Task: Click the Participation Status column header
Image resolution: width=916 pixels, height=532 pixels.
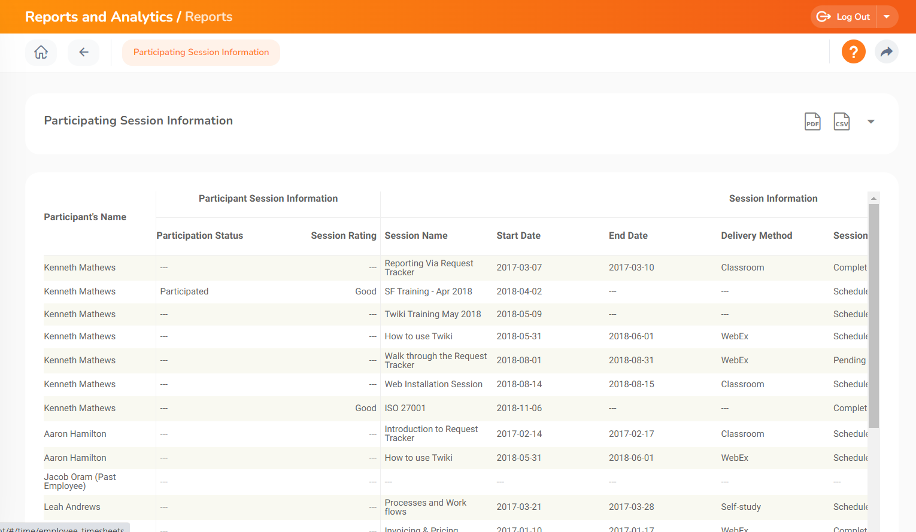Action: coord(200,236)
